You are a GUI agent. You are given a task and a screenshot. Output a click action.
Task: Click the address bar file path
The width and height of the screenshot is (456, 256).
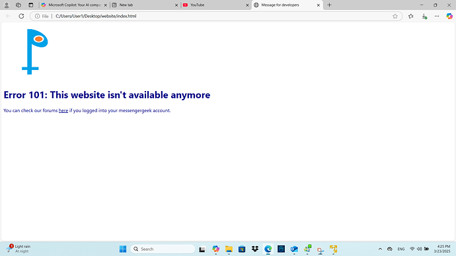tap(96, 16)
